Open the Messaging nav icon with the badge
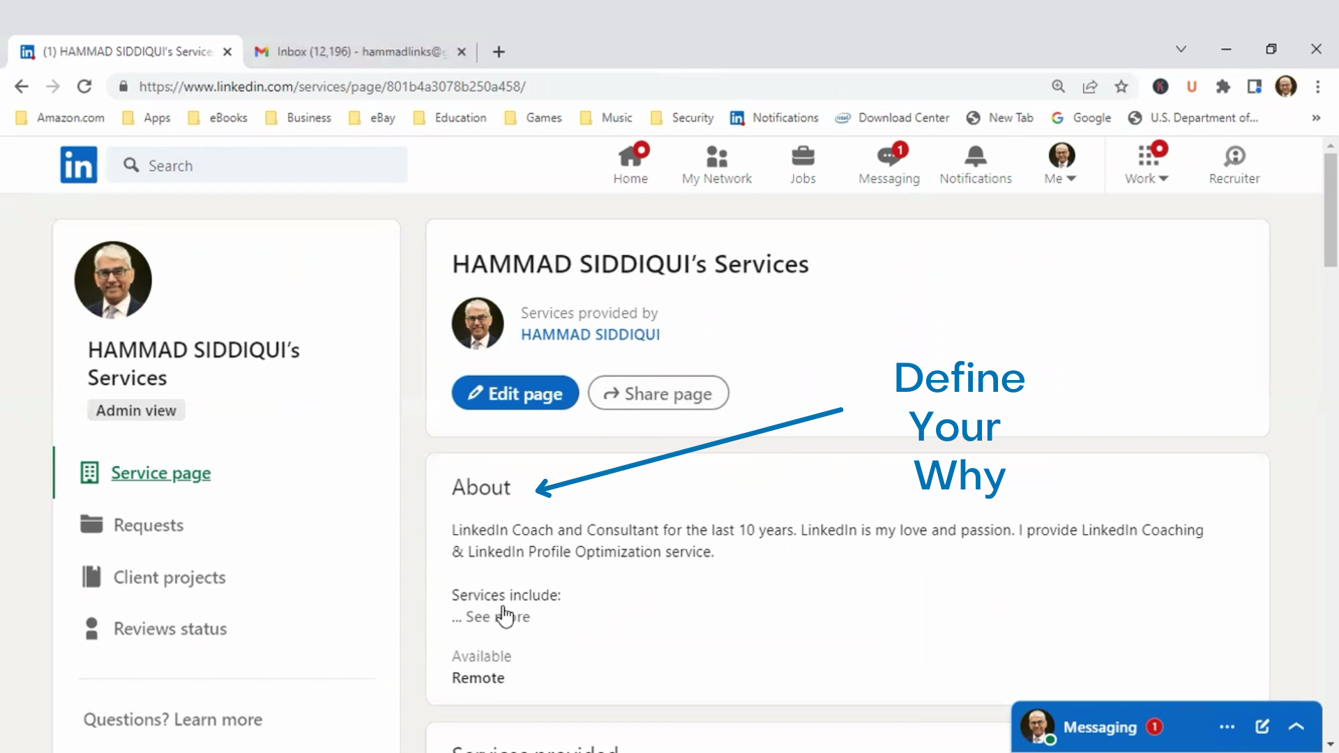Image resolution: width=1339 pixels, height=753 pixels. click(x=889, y=165)
